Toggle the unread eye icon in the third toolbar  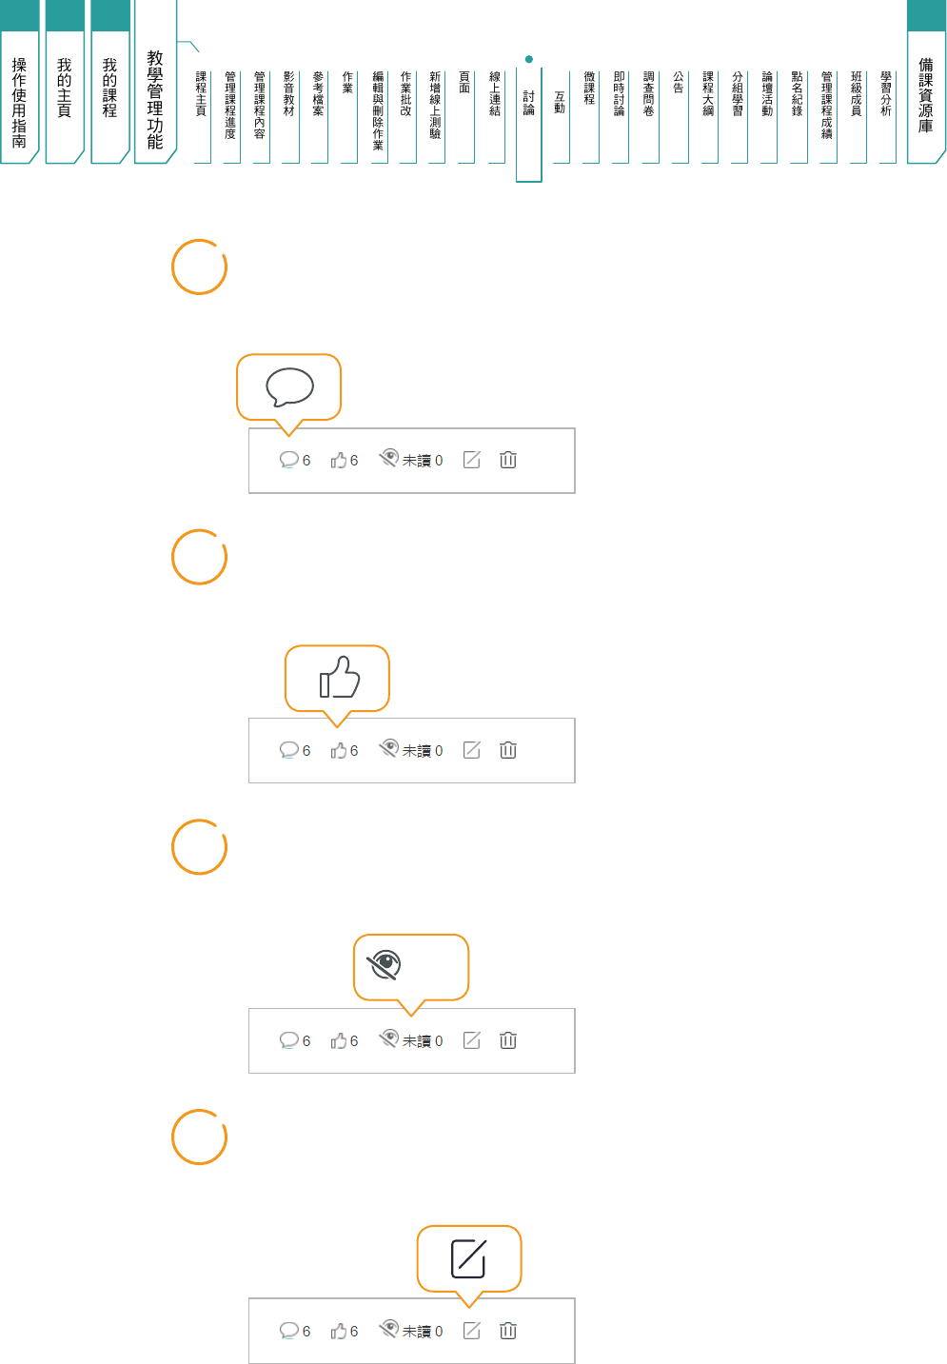pos(388,1038)
